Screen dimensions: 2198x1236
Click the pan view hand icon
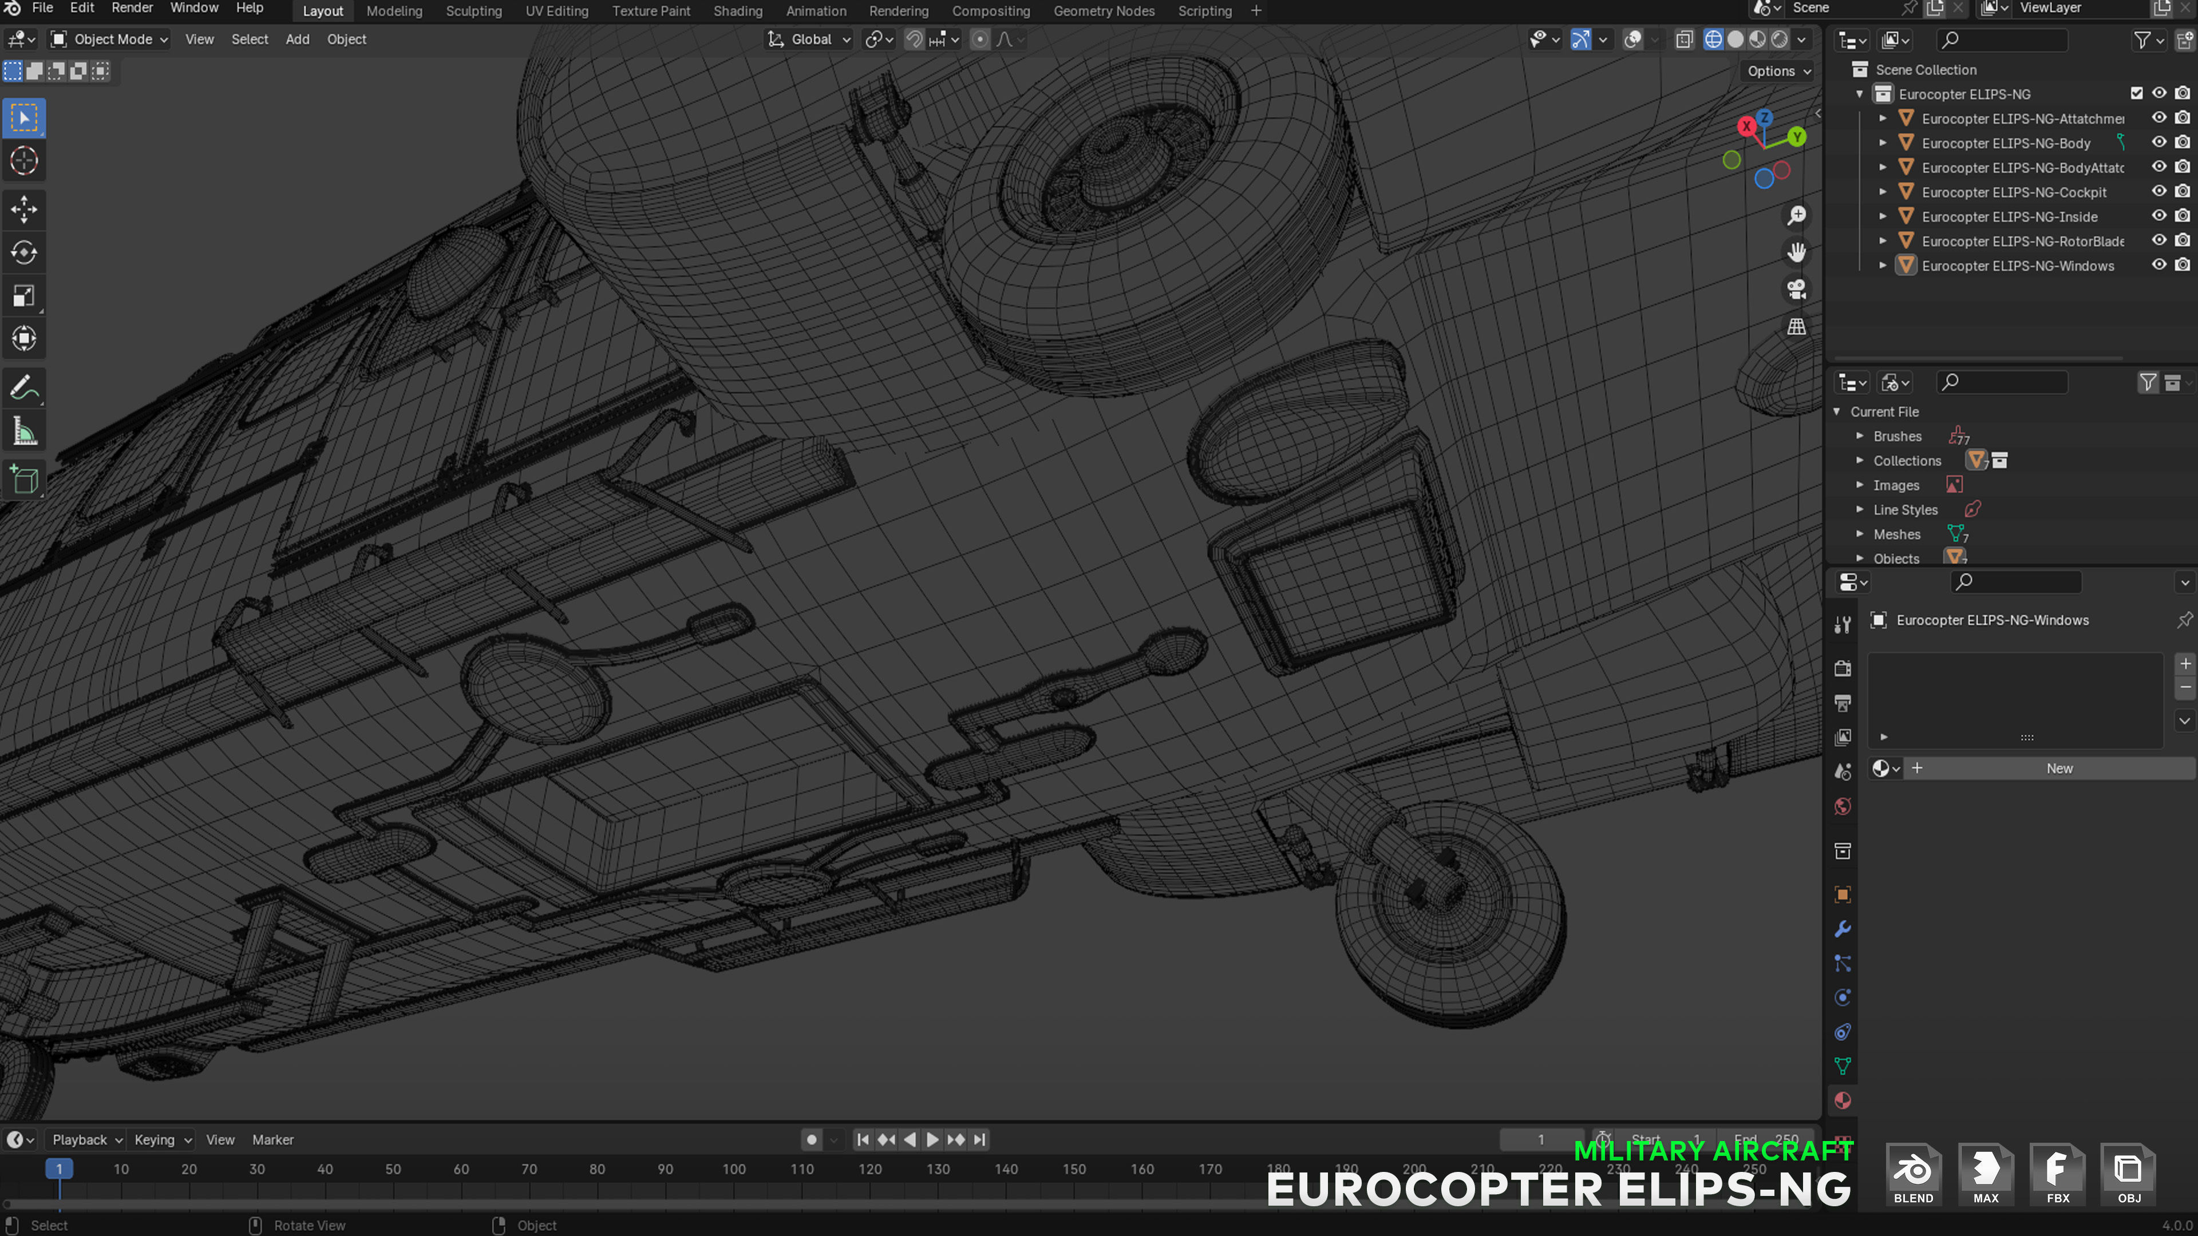(x=1796, y=252)
